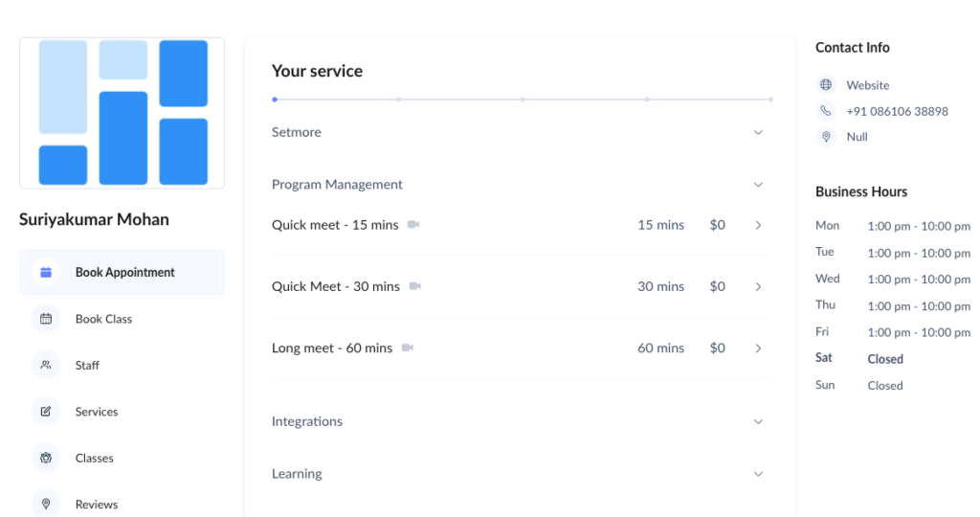This screenshot has height=517, width=980.
Task: Click the $0 price on Long meet row
Action: point(718,348)
